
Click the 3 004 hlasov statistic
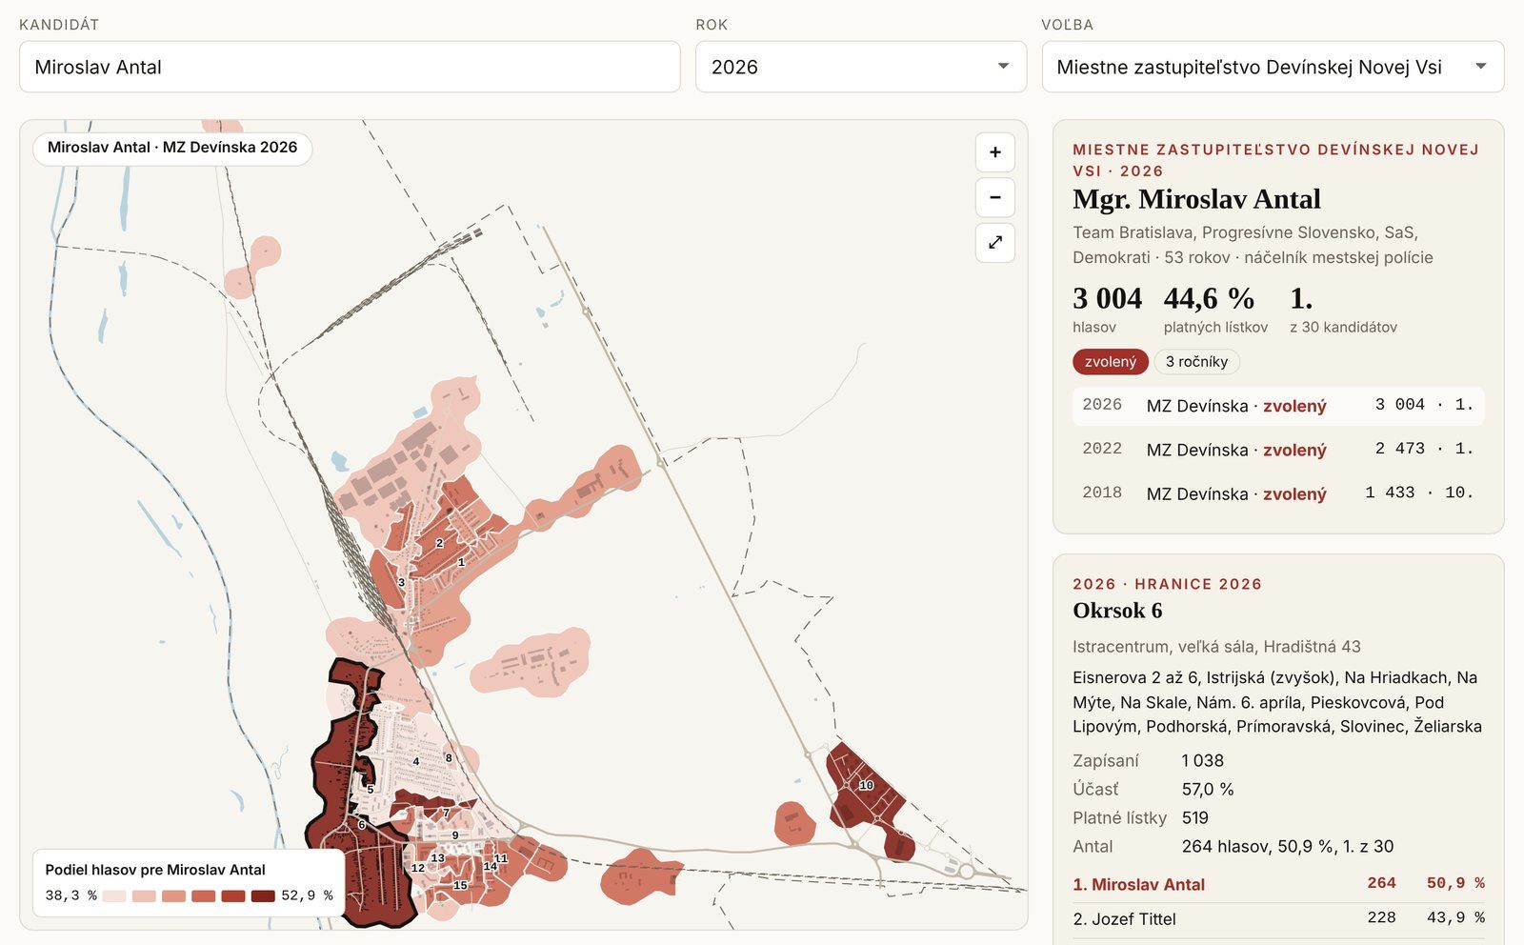click(1107, 310)
